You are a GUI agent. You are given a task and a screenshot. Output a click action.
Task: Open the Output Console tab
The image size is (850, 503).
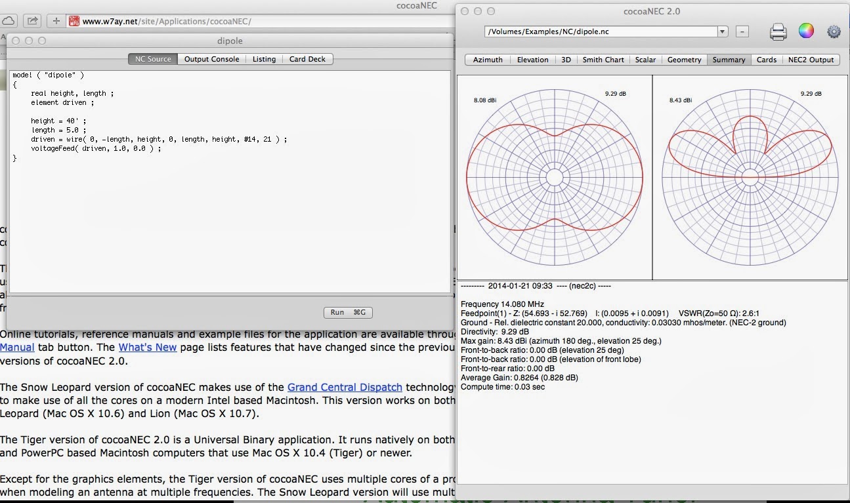click(x=211, y=59)
